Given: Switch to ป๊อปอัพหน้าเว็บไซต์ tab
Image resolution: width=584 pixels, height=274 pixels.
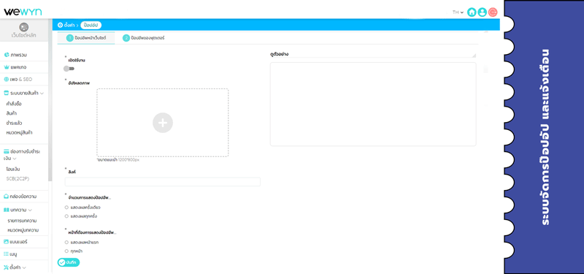Looking at the screenshot, I should tap(86, 38).
